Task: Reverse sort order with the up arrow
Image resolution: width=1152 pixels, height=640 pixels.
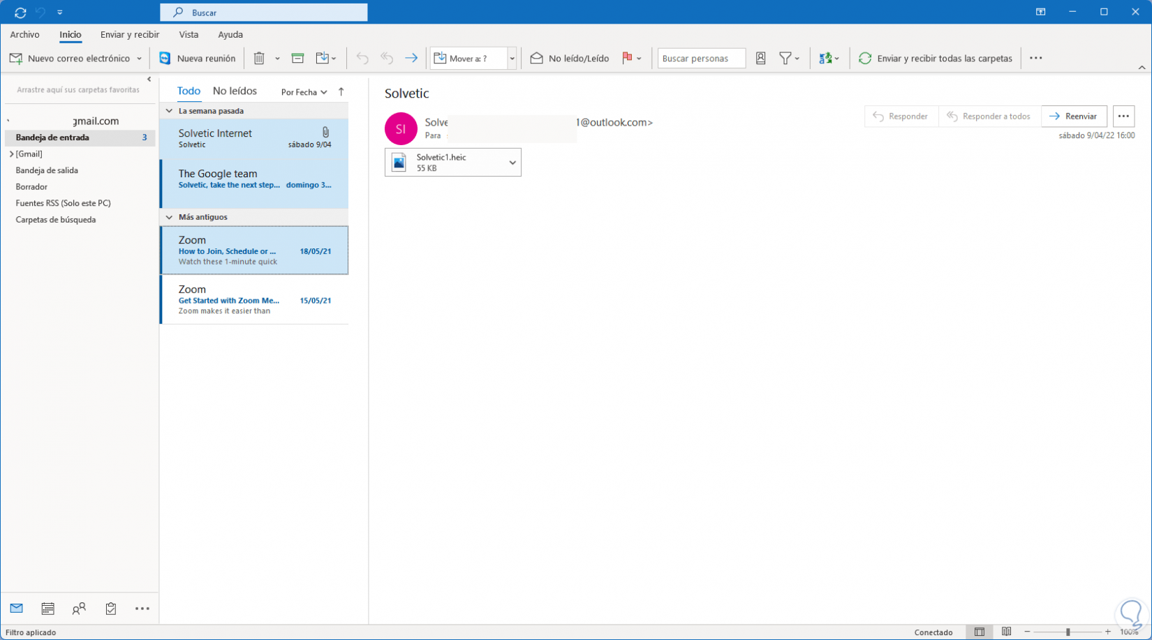Action: coord(341,91)
